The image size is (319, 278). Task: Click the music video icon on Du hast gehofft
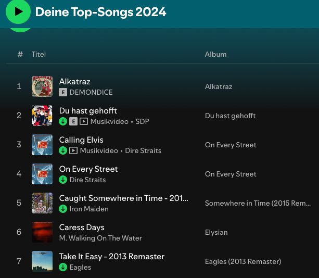84,121
